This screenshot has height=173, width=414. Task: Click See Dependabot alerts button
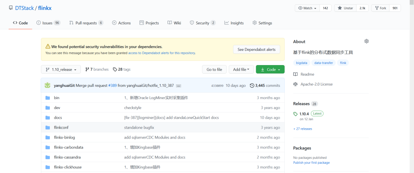(256, 49)
